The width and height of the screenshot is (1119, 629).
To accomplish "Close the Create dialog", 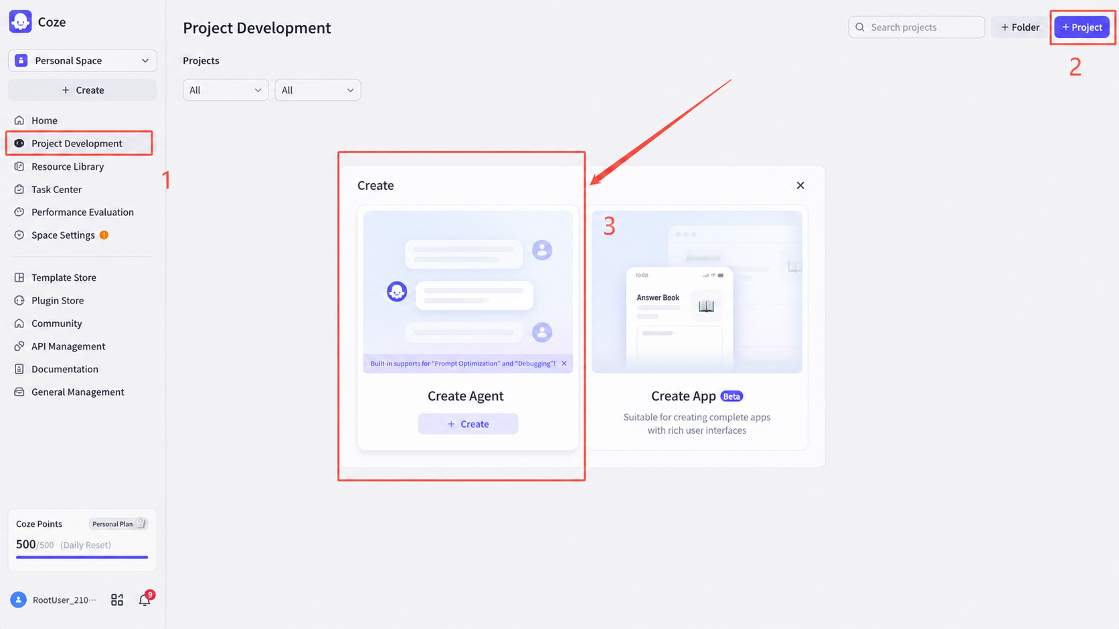I will click(x=800, y=185).
